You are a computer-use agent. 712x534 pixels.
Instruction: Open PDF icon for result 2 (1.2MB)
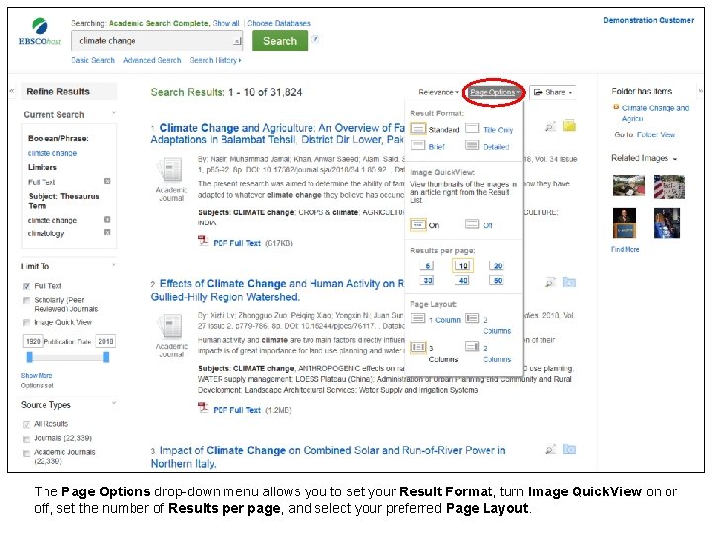[x=203, y=407]
